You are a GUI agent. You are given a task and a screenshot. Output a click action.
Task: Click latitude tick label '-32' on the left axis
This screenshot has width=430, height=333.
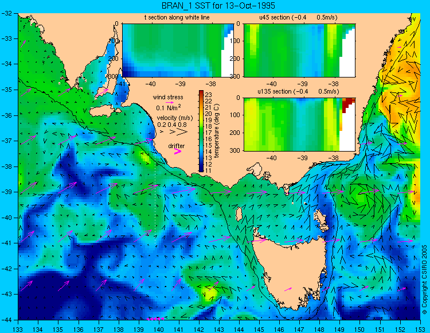pos(6,13)
